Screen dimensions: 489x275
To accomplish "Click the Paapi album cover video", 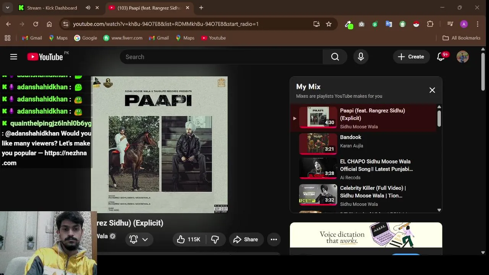I will pyautogui.click(x=159, y=145).
